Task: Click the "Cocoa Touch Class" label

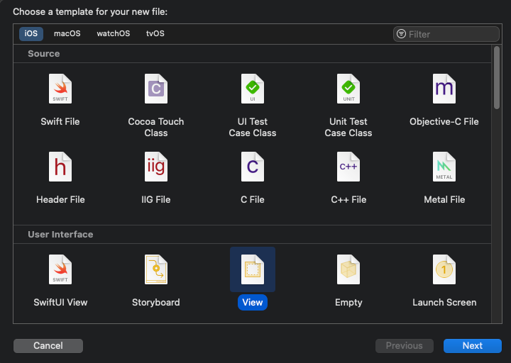Action: click(156, 127)
